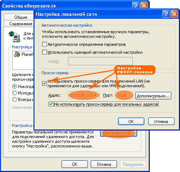Screen dimensions: 180x172
Task: Click the proxy address input field
Action: (84, 95)
